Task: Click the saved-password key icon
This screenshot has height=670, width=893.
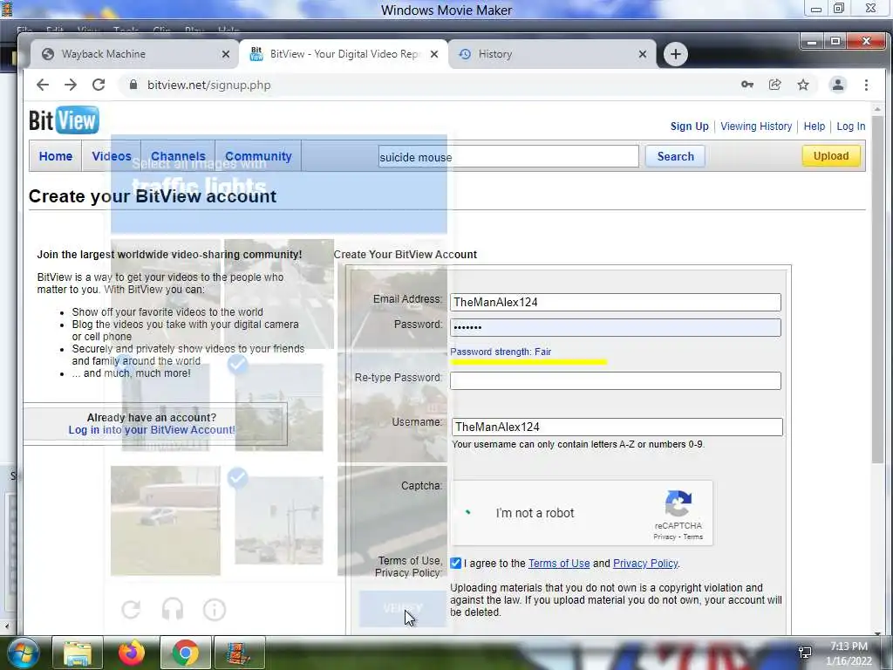Action: [747, 85]
